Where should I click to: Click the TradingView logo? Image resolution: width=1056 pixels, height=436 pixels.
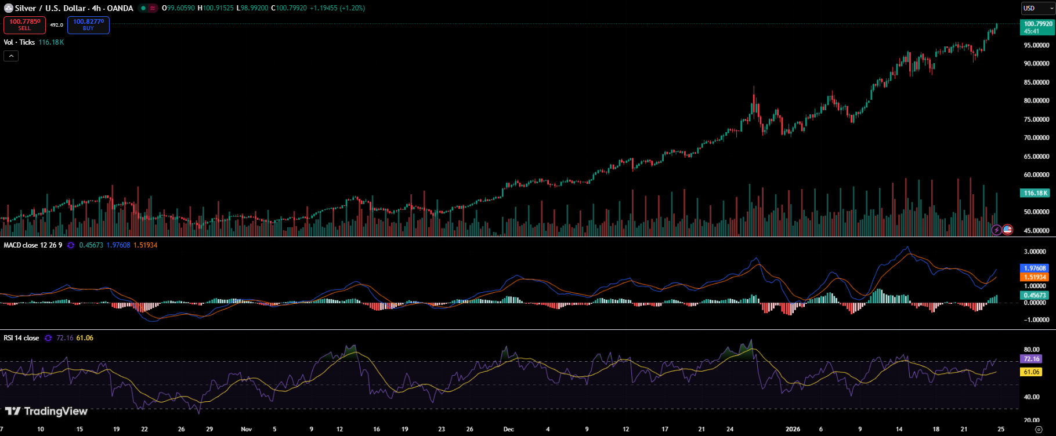click(46, 411)
